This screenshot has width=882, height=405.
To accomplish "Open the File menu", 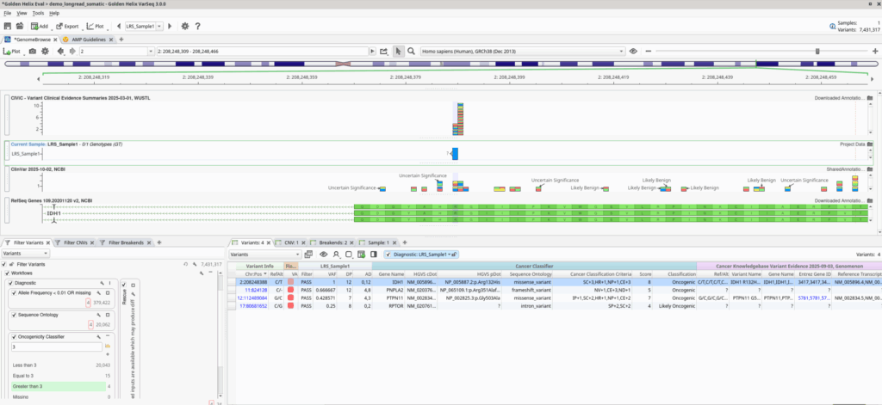I will pyautogui.click(x=7, y=13).
